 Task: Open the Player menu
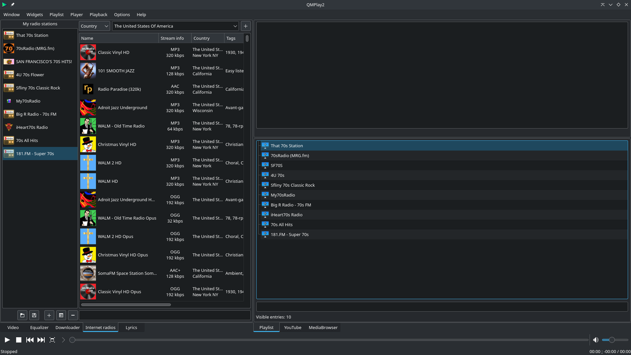tap(76, 15)
